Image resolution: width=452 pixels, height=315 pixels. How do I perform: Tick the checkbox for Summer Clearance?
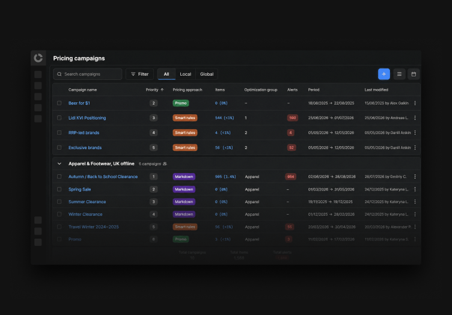click(x=59, y=202)
